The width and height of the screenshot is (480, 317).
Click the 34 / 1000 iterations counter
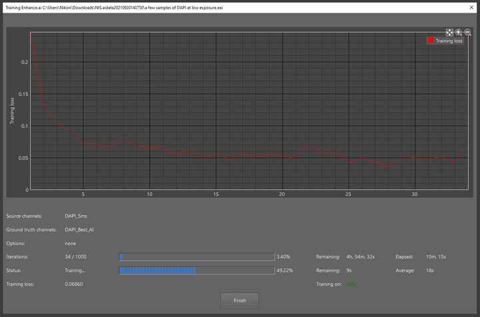click(x=75, y=256)
